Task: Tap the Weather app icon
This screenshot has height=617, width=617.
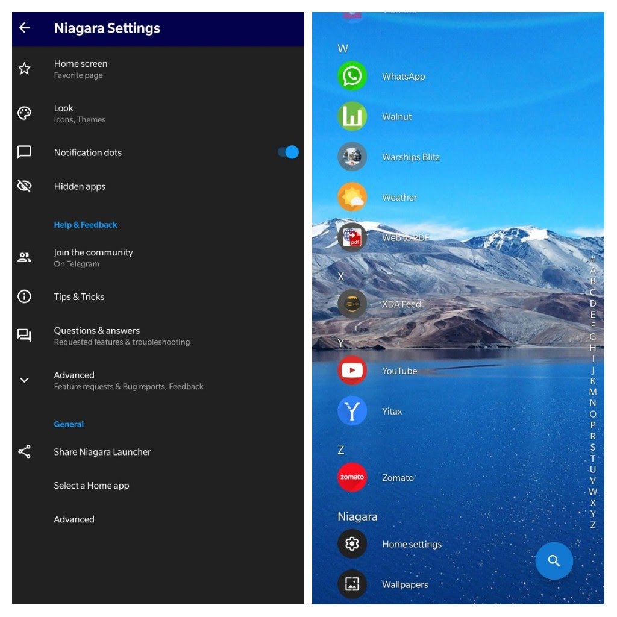Action: (352, 197)
